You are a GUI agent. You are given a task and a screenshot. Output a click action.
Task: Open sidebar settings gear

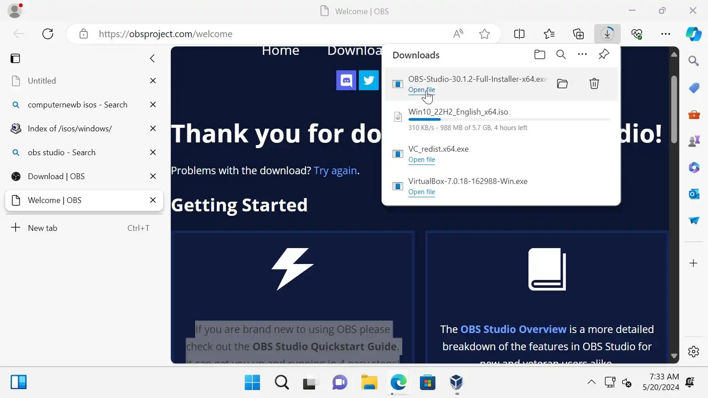pyautogui.click(x=694, y=352)
